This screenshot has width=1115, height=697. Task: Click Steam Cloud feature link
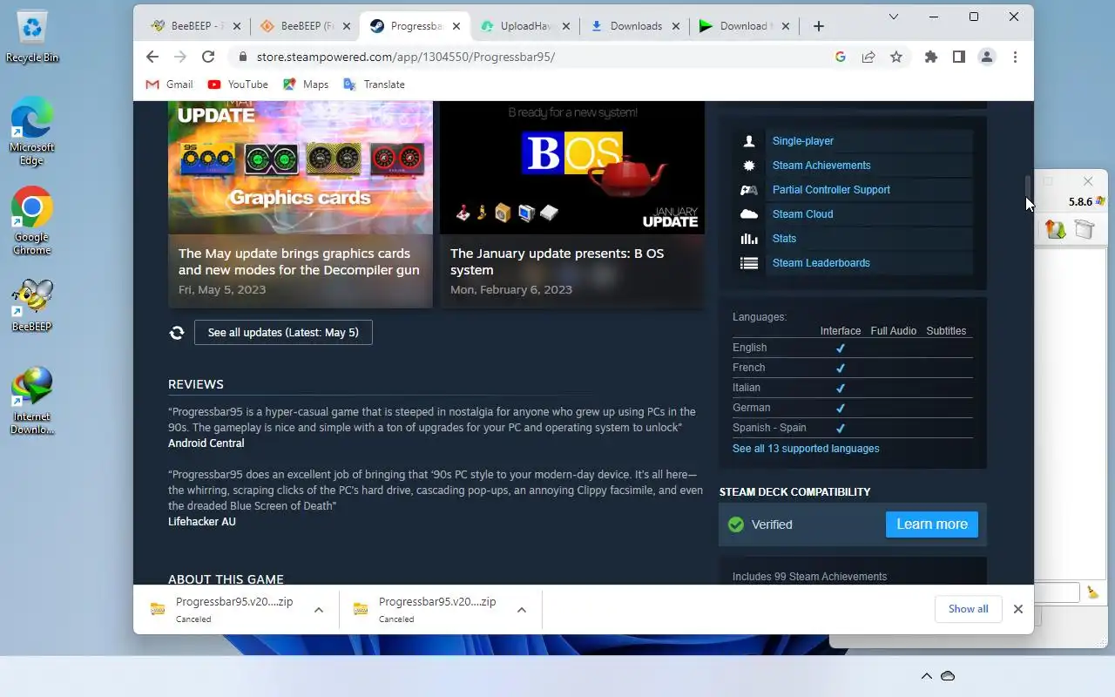[802, 214]
